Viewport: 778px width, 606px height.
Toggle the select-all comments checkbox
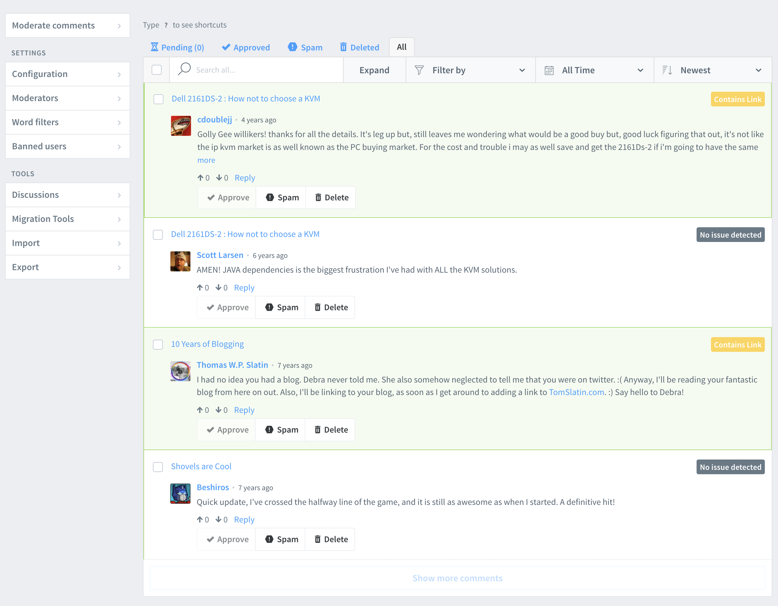(157, 70)
